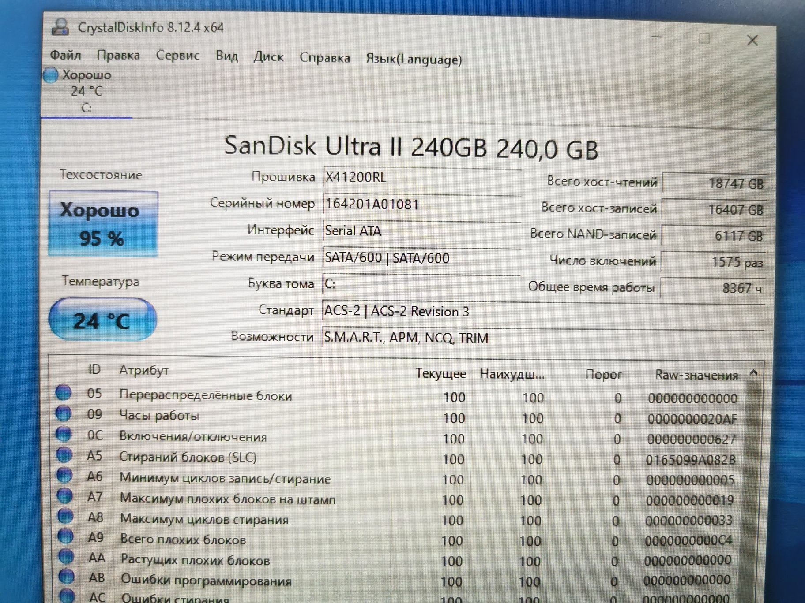The height and width of the screenshot is (603, 805).
Task: Click the scroll up arrow of the attribute list
Action: pos(754,373)
